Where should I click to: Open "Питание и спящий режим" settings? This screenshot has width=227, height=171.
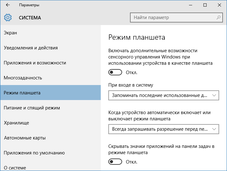pos(32,108)
